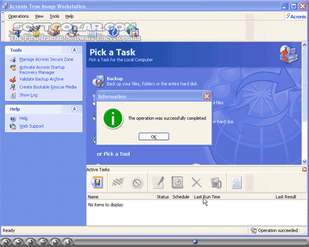
Task: Click the rename task icon in Active Tasks
Action: (x=216, y=183)
